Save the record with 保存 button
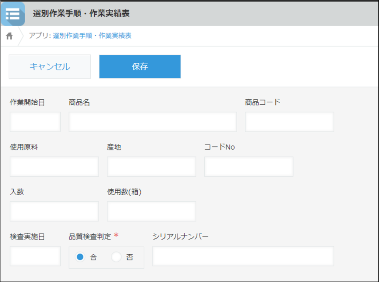 (140, 67)
